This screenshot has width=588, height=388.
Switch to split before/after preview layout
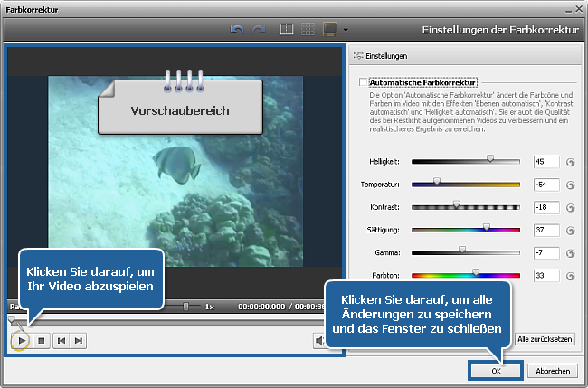point(287,30)
